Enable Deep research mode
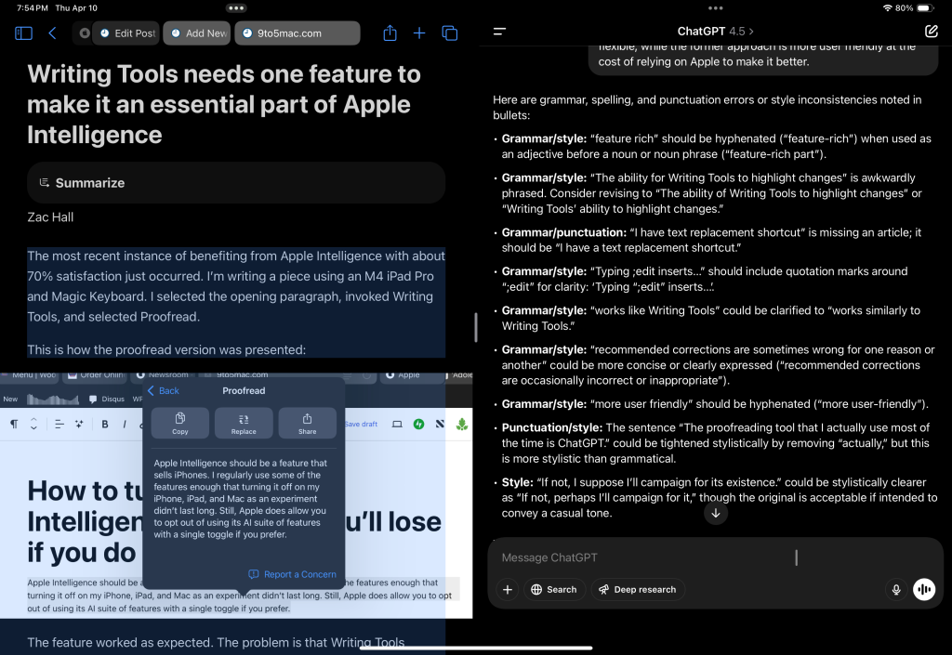Image resolution: width=952 pixels, height=655 pixels. [x=637, y=589]
